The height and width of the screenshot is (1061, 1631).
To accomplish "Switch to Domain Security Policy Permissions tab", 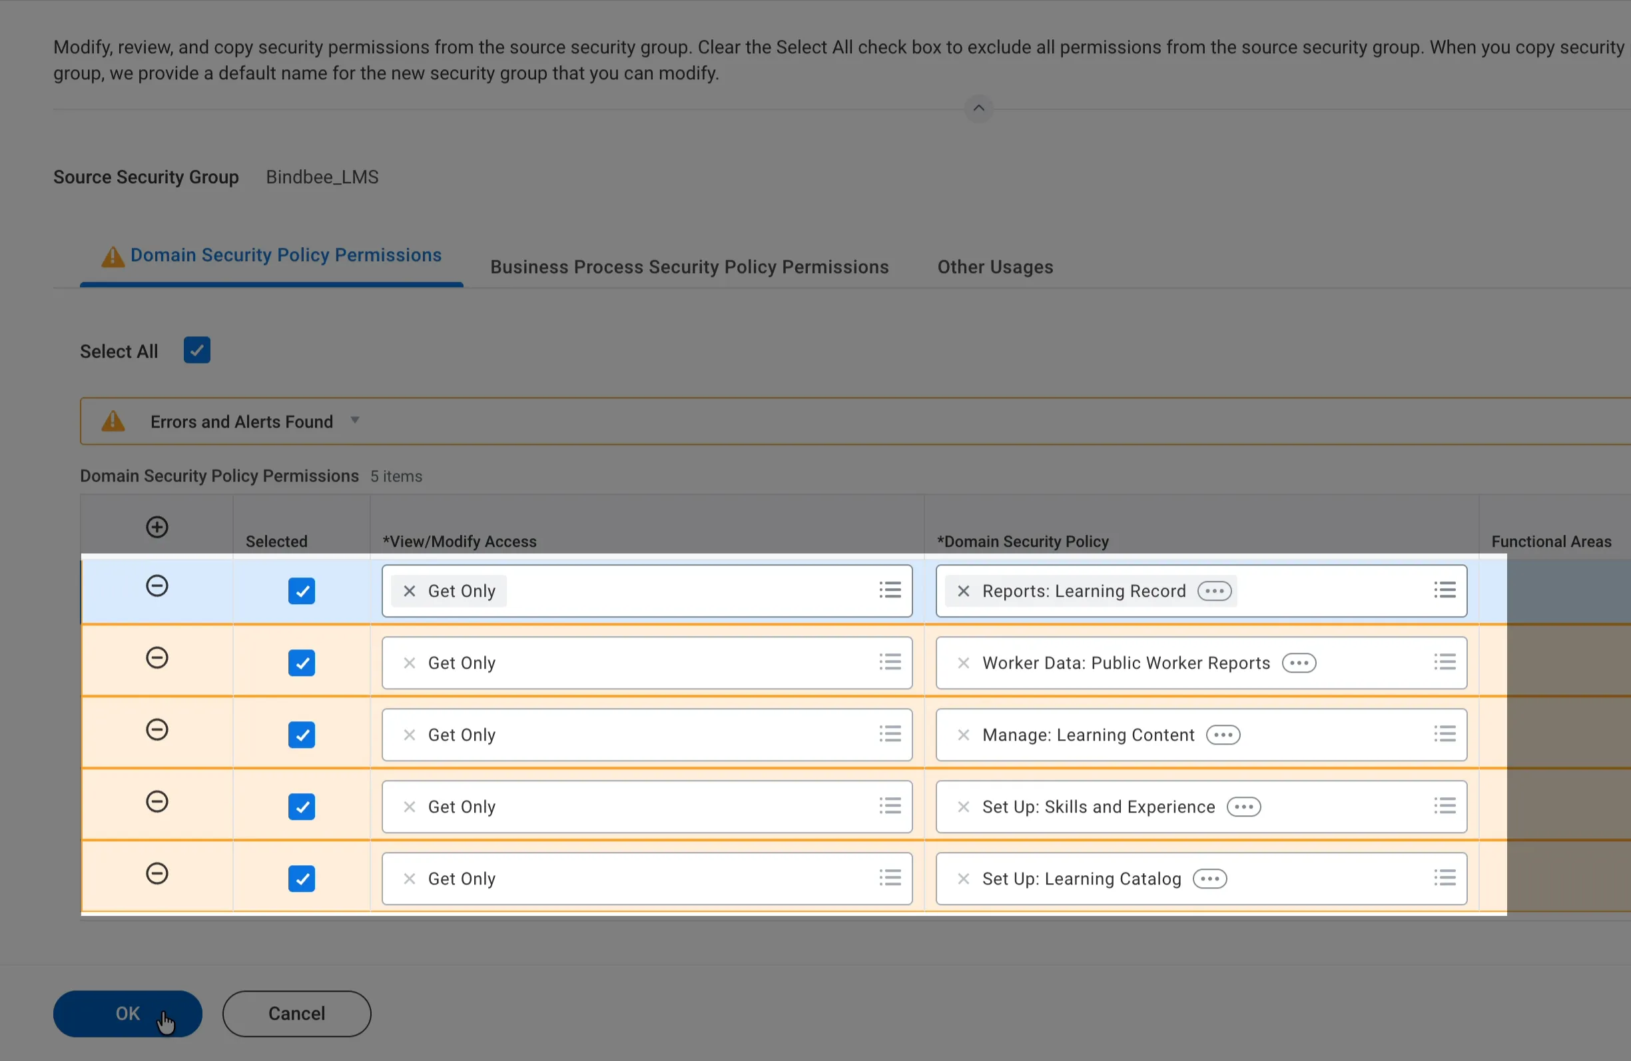I will pos(271,256).
